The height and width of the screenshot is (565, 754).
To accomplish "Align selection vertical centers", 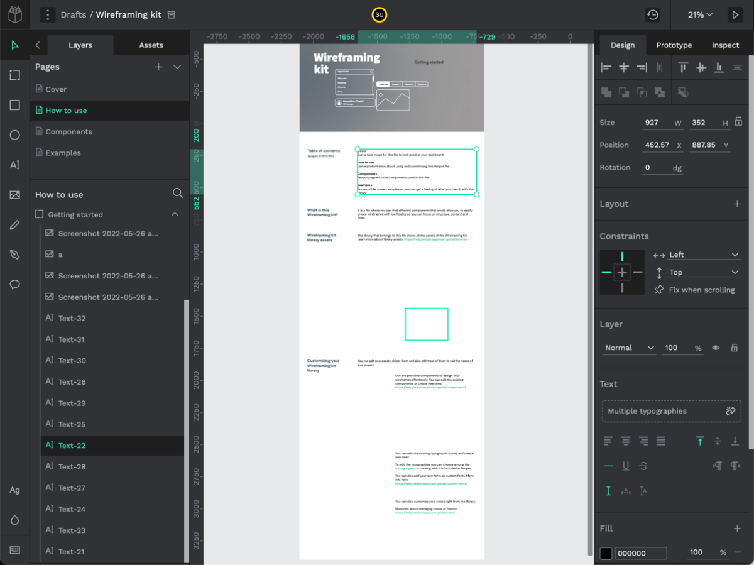I will [701, 68].
